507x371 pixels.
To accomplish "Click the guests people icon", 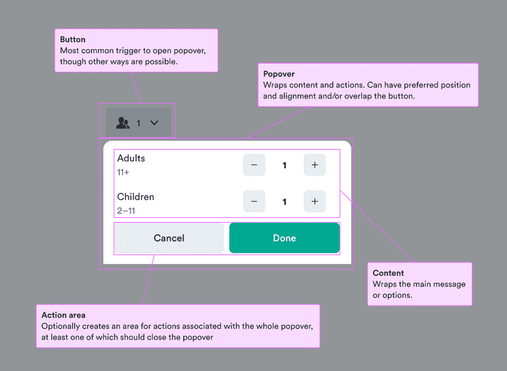I will (122, 123).
